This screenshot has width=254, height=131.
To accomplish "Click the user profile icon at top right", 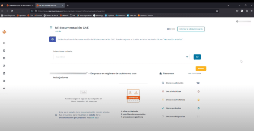I will pyautogui.click(x=237, y=21).
